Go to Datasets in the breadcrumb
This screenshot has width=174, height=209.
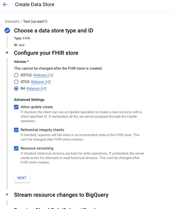pos(12,22)
